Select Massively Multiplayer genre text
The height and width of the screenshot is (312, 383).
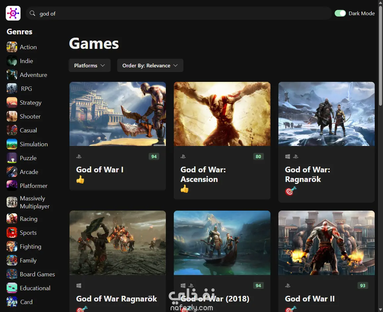click(x=35, y=202)
